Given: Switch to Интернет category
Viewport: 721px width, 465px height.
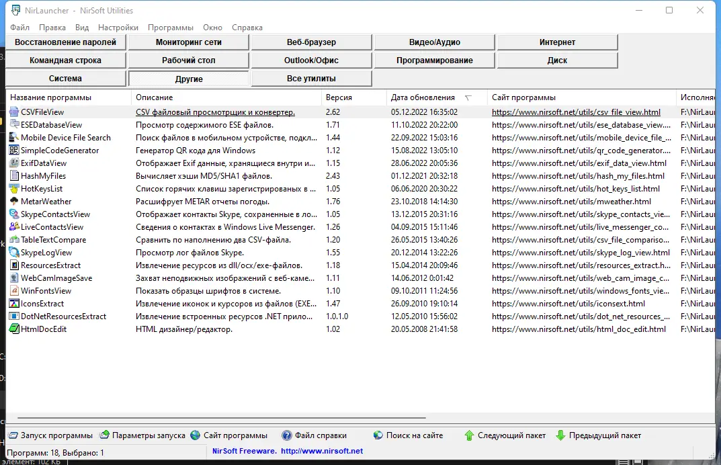Looking at the screenshot, I should [x=557, y=42].
